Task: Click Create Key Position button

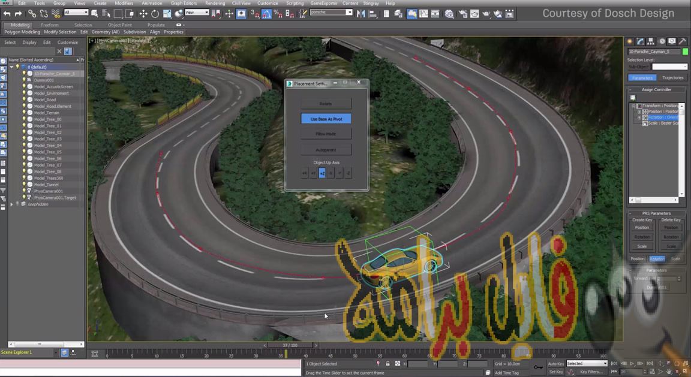Action: 642,228
